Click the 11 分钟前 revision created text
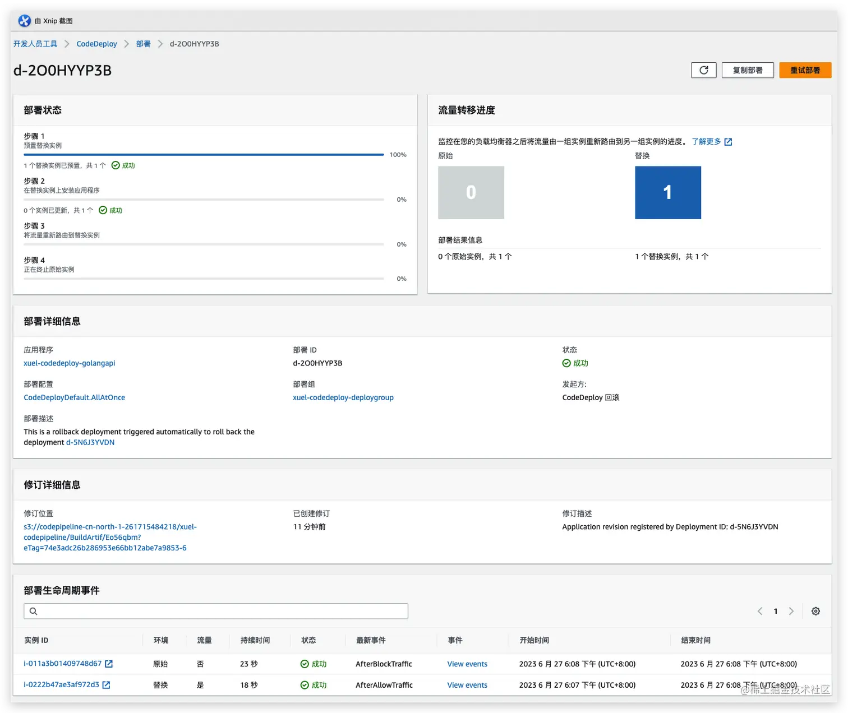 [x=309, y=527]
